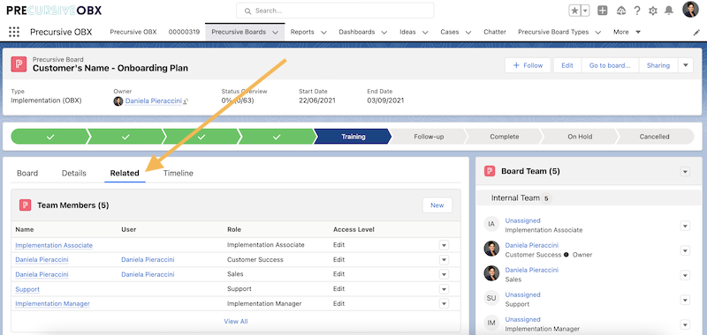707x335 pixels.
Task: Expand the Ideas tab chevron
Action: tap(425, 33)
